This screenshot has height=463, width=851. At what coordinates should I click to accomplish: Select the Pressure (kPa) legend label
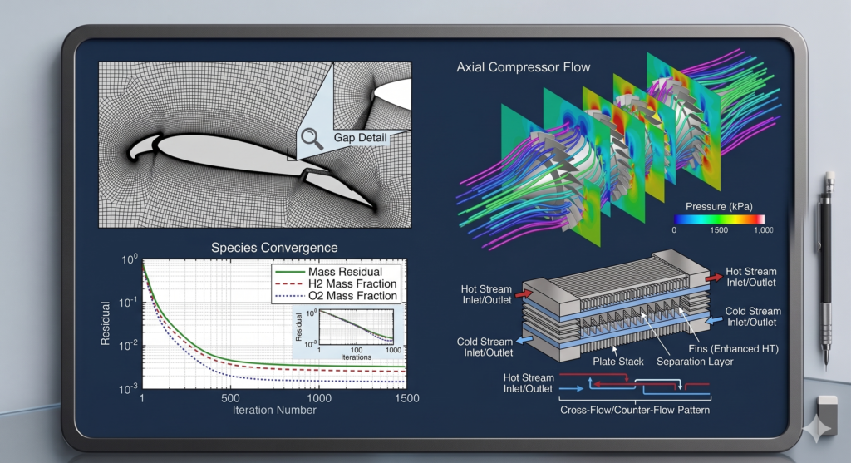click(719, 206)
